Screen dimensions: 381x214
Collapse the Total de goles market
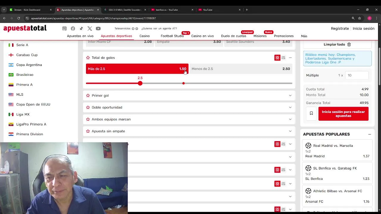coord(290,58)
